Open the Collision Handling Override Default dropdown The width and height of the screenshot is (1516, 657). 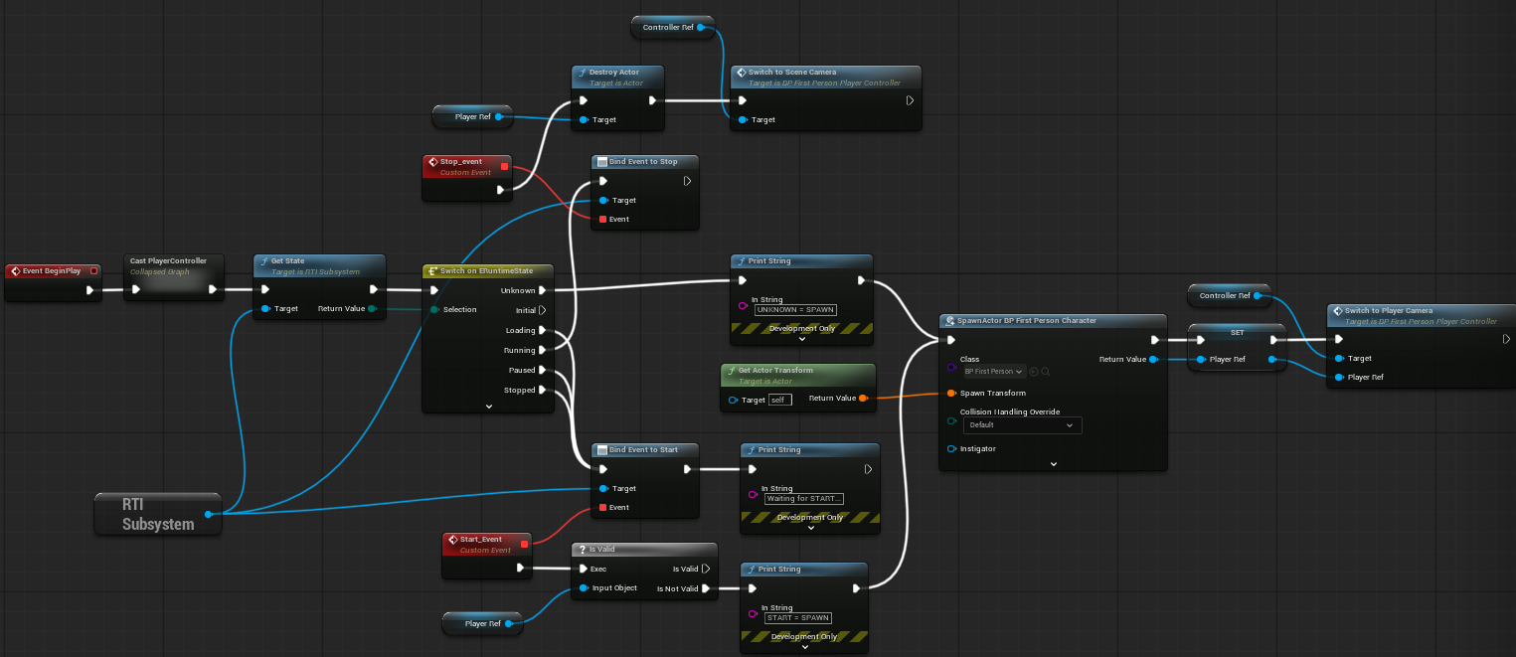coord(1022,425)
